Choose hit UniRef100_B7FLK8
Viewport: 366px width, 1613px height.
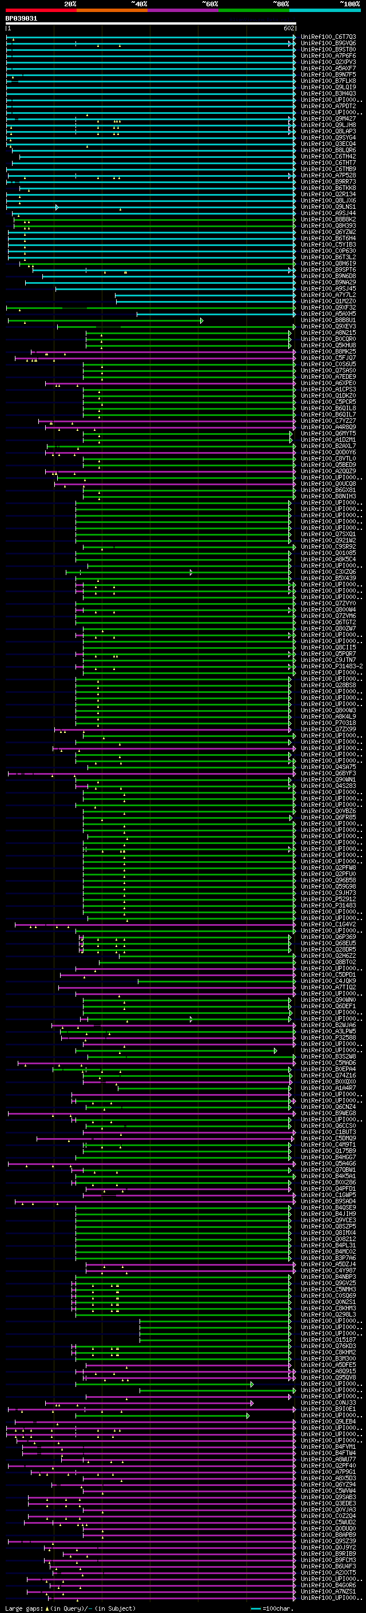(x=328, y=81)
